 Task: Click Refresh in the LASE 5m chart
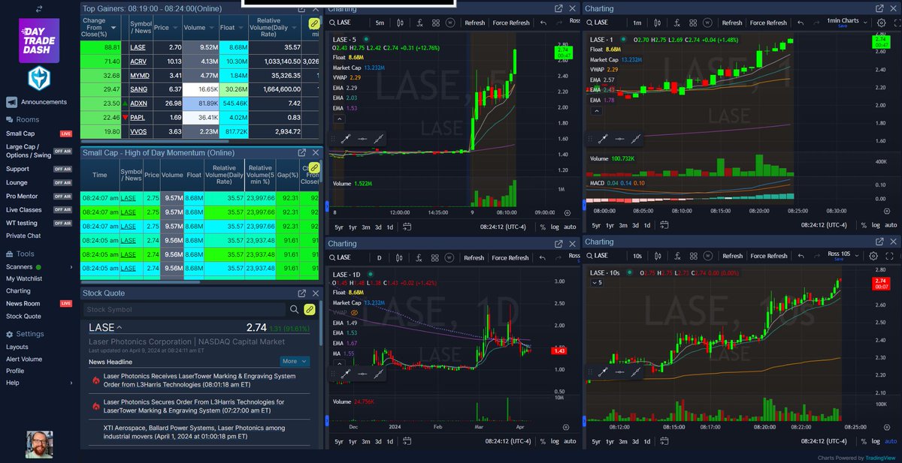click(x=475, y=23)
